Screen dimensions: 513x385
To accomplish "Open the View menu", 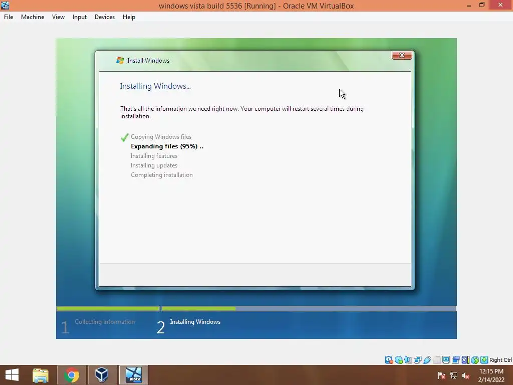I will [x=58, y=17].
